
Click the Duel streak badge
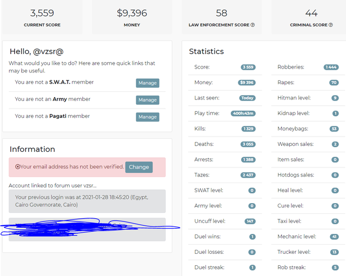coord(252,267)
